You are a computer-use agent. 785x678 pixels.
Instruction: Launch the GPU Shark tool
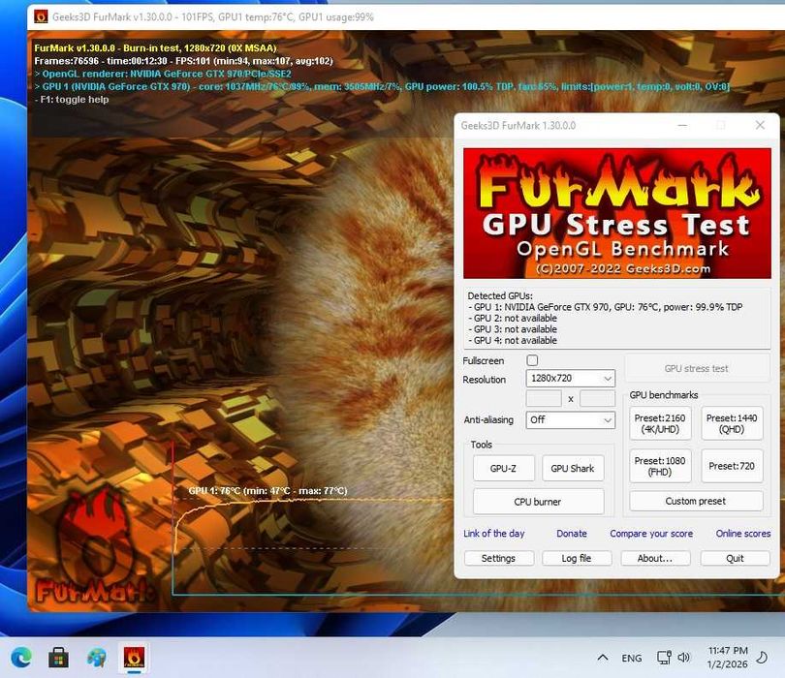coord(572,469)
